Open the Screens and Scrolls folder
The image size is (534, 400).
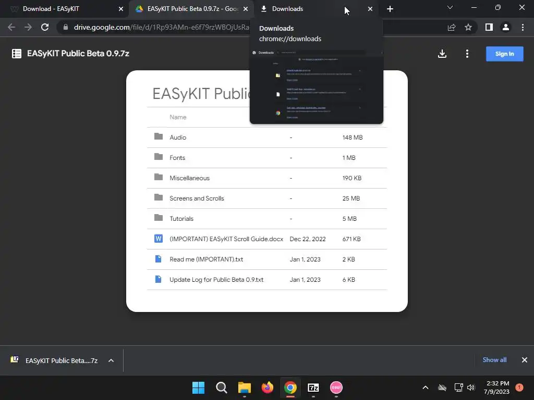click(x=267, y=198)
